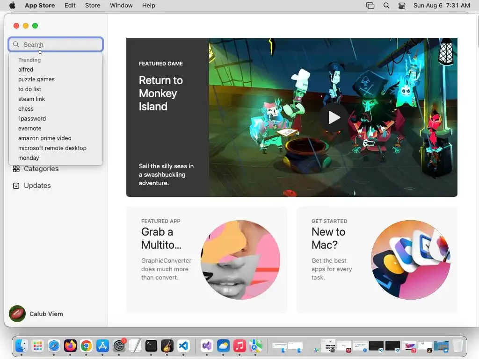The image size is (479, 359).
Task: Open the 'New to Mac?' get started card
Action: [x=377, y=260]
